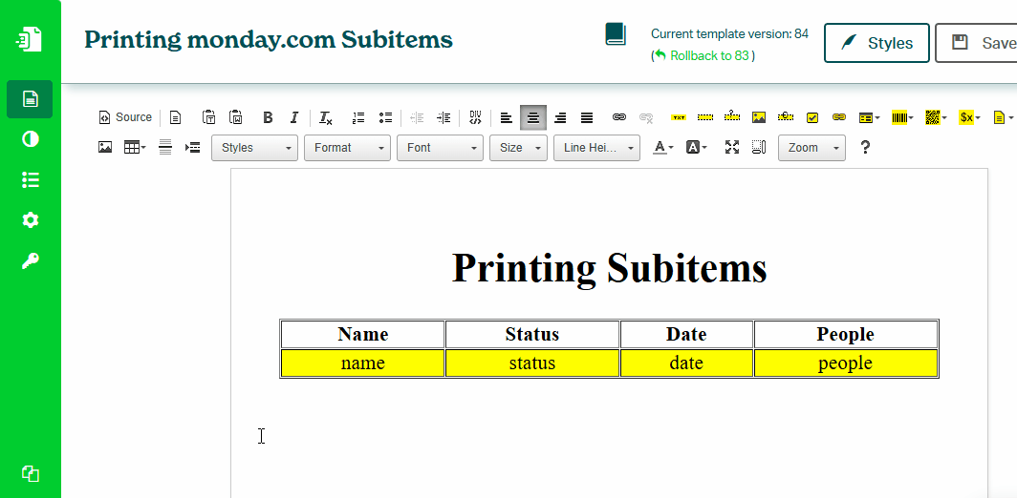Click the remove format icon
Viewport: 1017px width, 498px height.
326,117
